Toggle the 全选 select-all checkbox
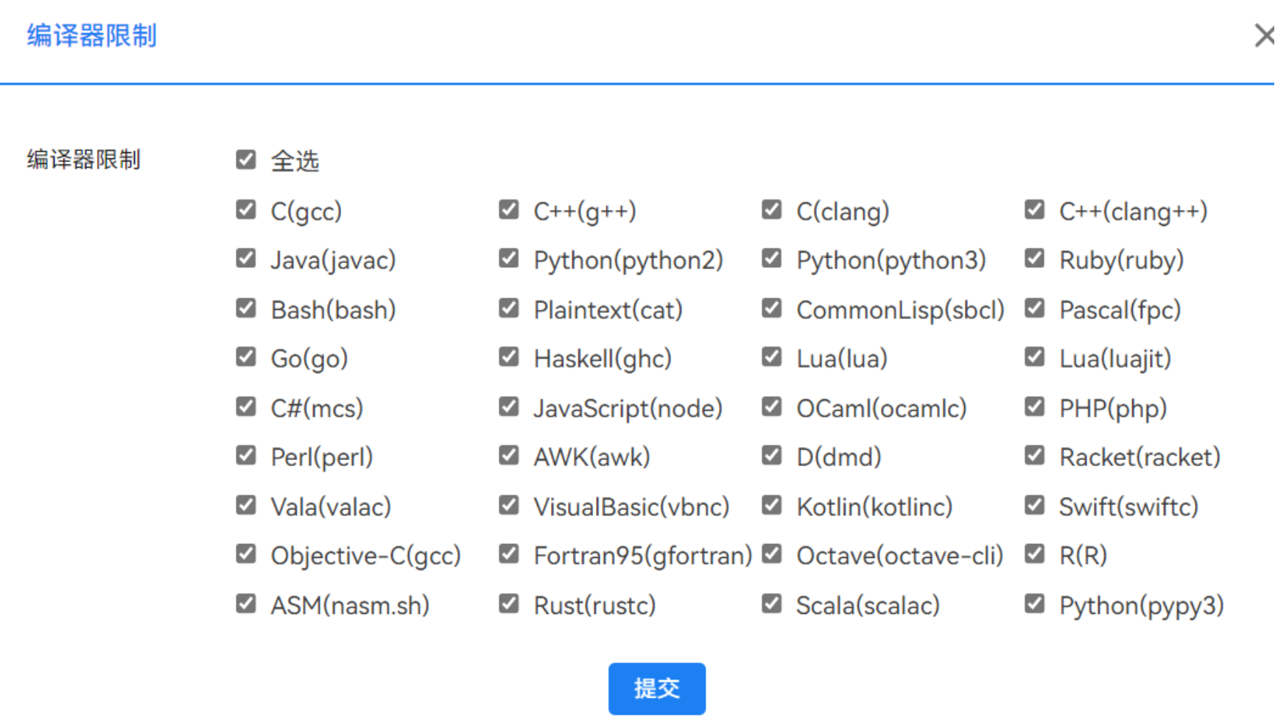1275x728 pixels. point(246,160)
